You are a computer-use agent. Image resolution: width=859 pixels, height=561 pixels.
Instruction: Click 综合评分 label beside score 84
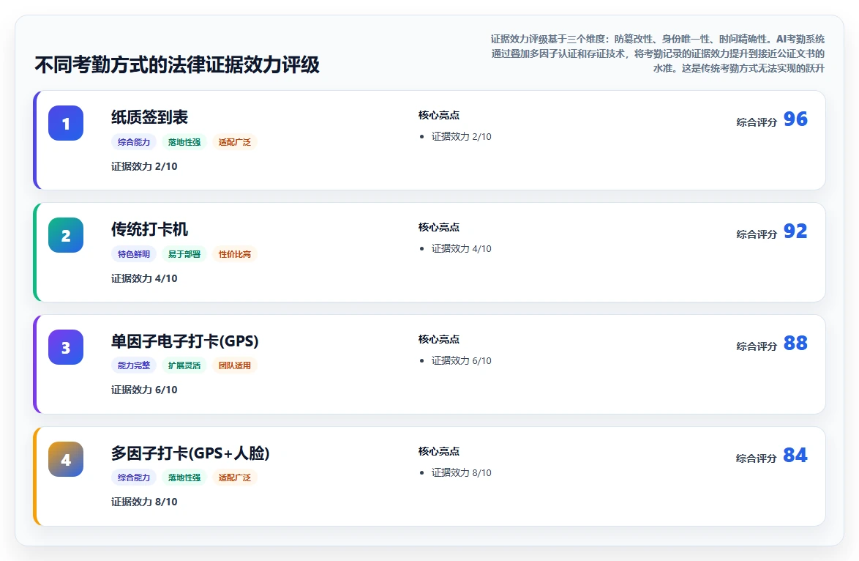tap(757, 458)
